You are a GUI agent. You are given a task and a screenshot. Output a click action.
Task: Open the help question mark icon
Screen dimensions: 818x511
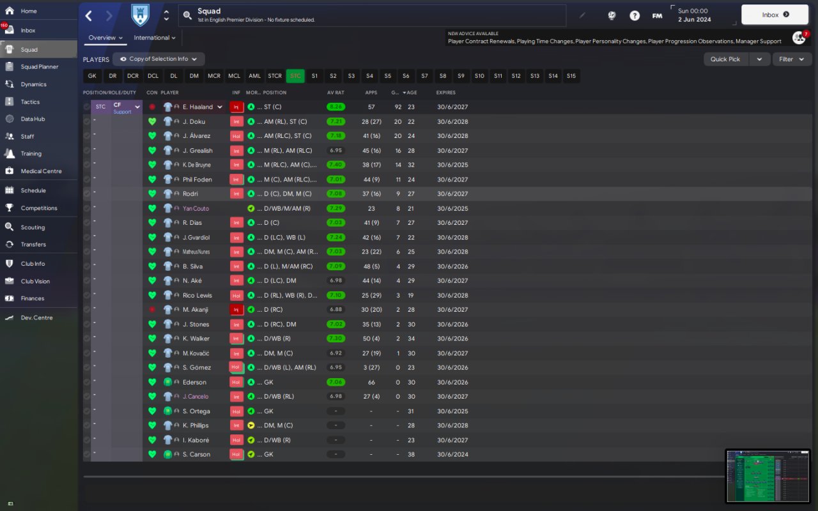(x=635, y=15)
